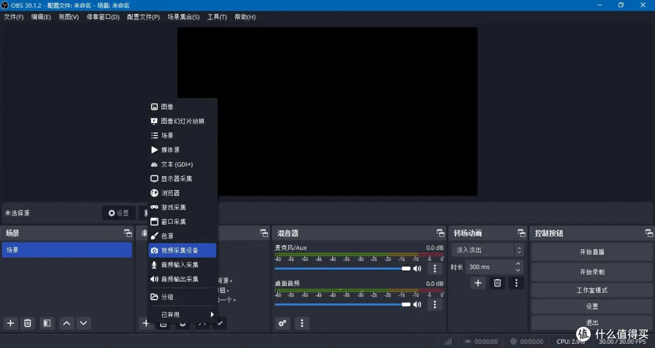Open transition properties three-dot menu

click(x=516, y=283)
